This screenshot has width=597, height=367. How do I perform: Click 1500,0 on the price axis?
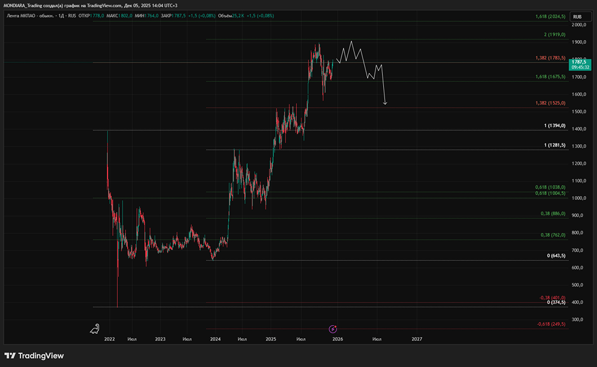pos(578,112)
